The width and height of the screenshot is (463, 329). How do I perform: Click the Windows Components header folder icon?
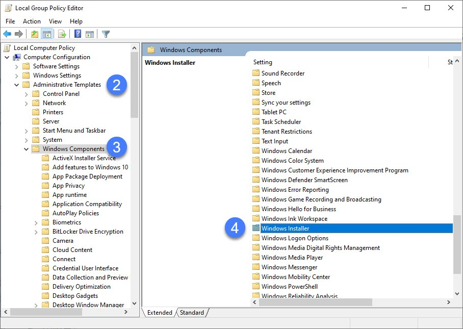[151, 49]
